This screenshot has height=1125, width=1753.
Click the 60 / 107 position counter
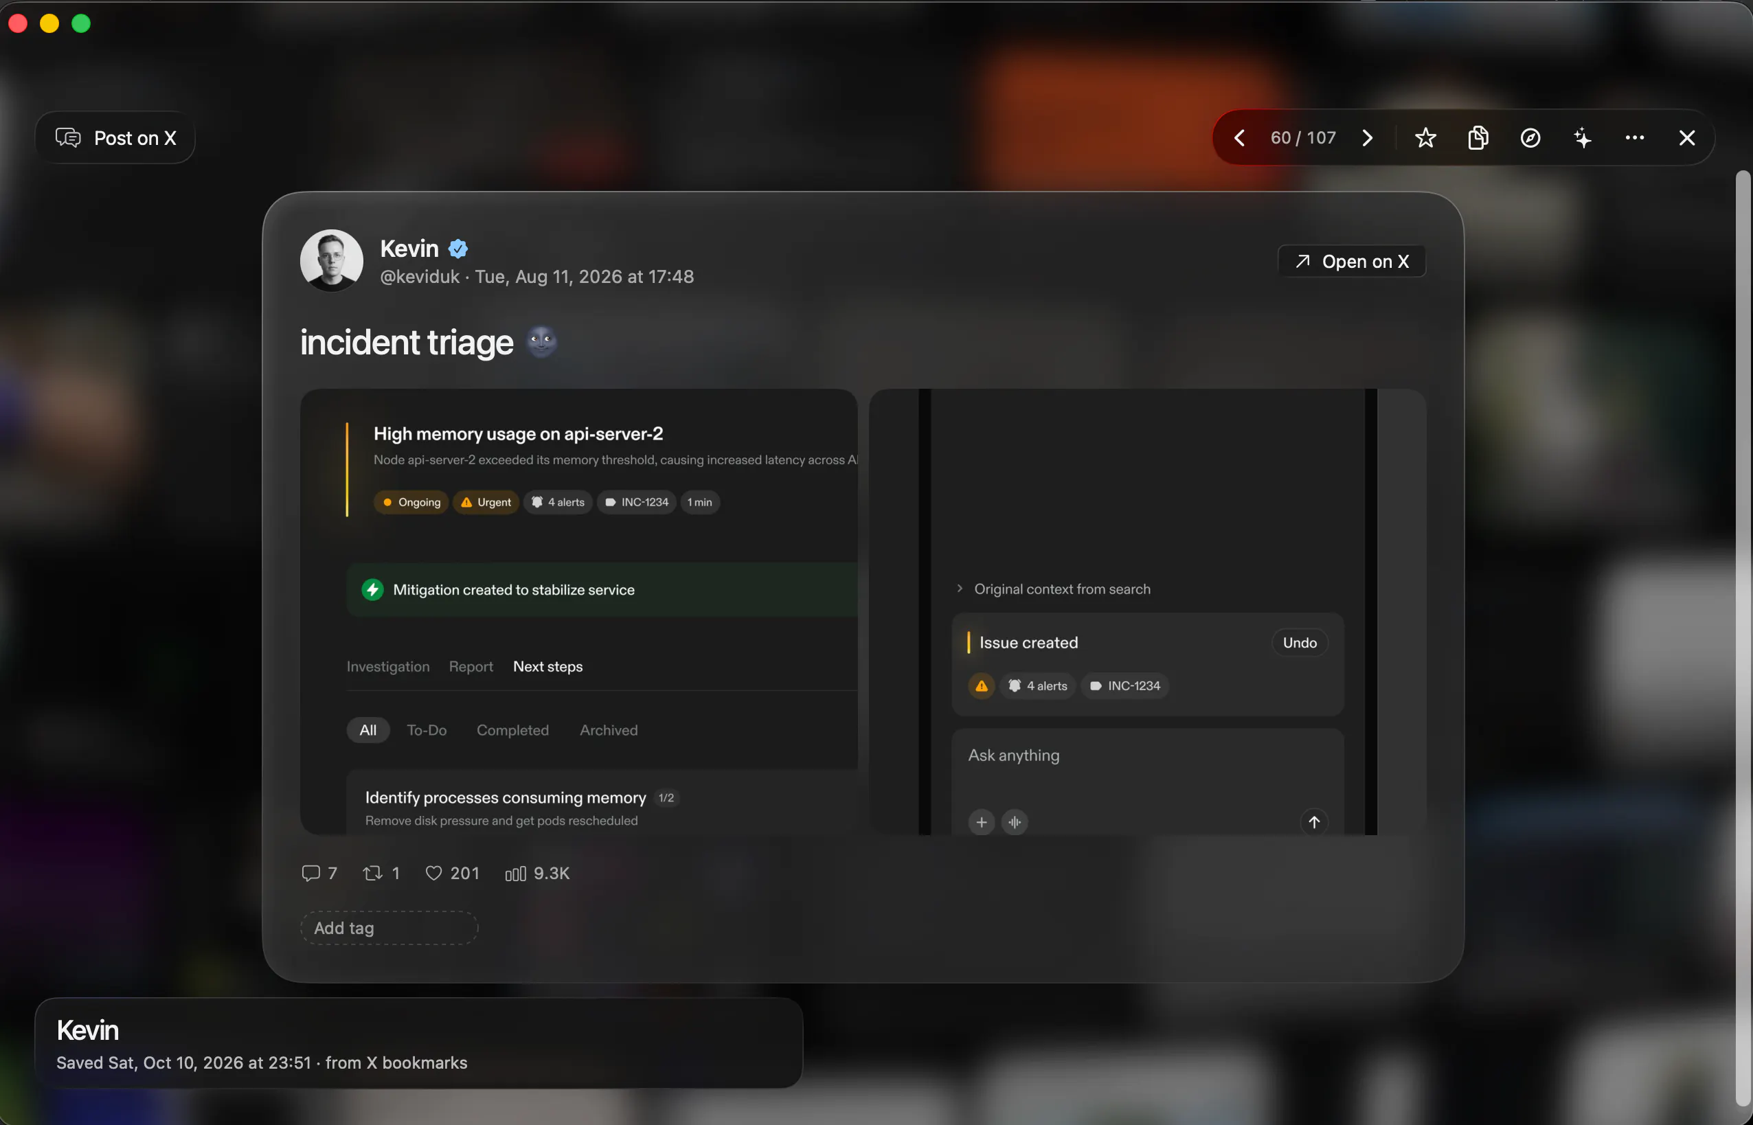[x=1303, y=138]
